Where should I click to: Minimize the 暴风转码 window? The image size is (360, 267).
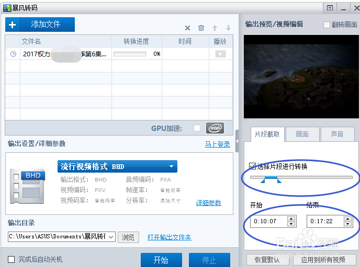[343, 8]
